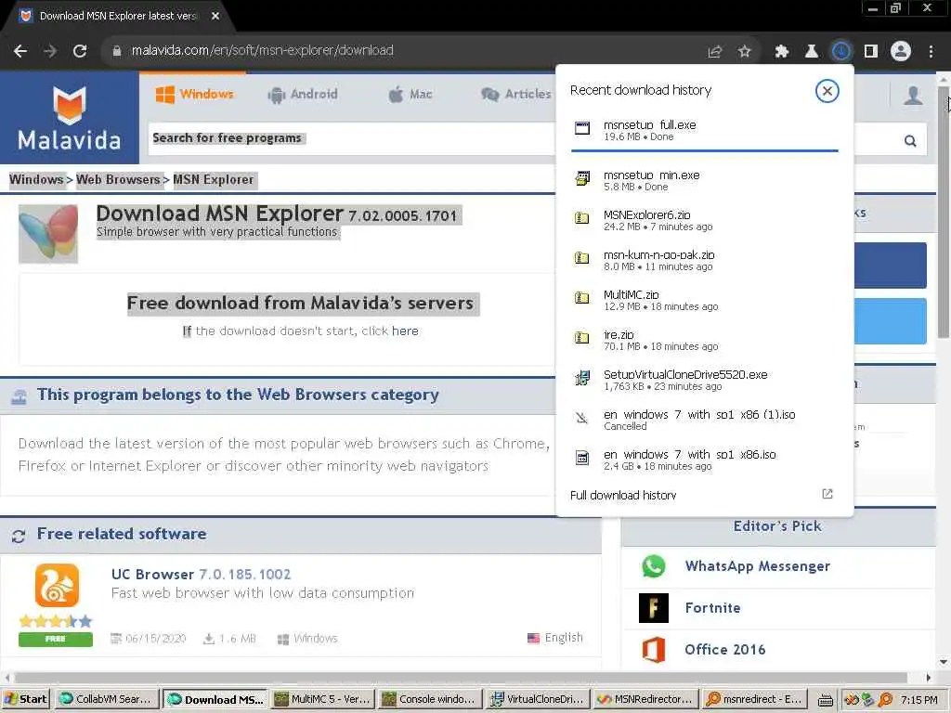
Task: Click the Office 2016 icon
Action: tap(653, 649)
